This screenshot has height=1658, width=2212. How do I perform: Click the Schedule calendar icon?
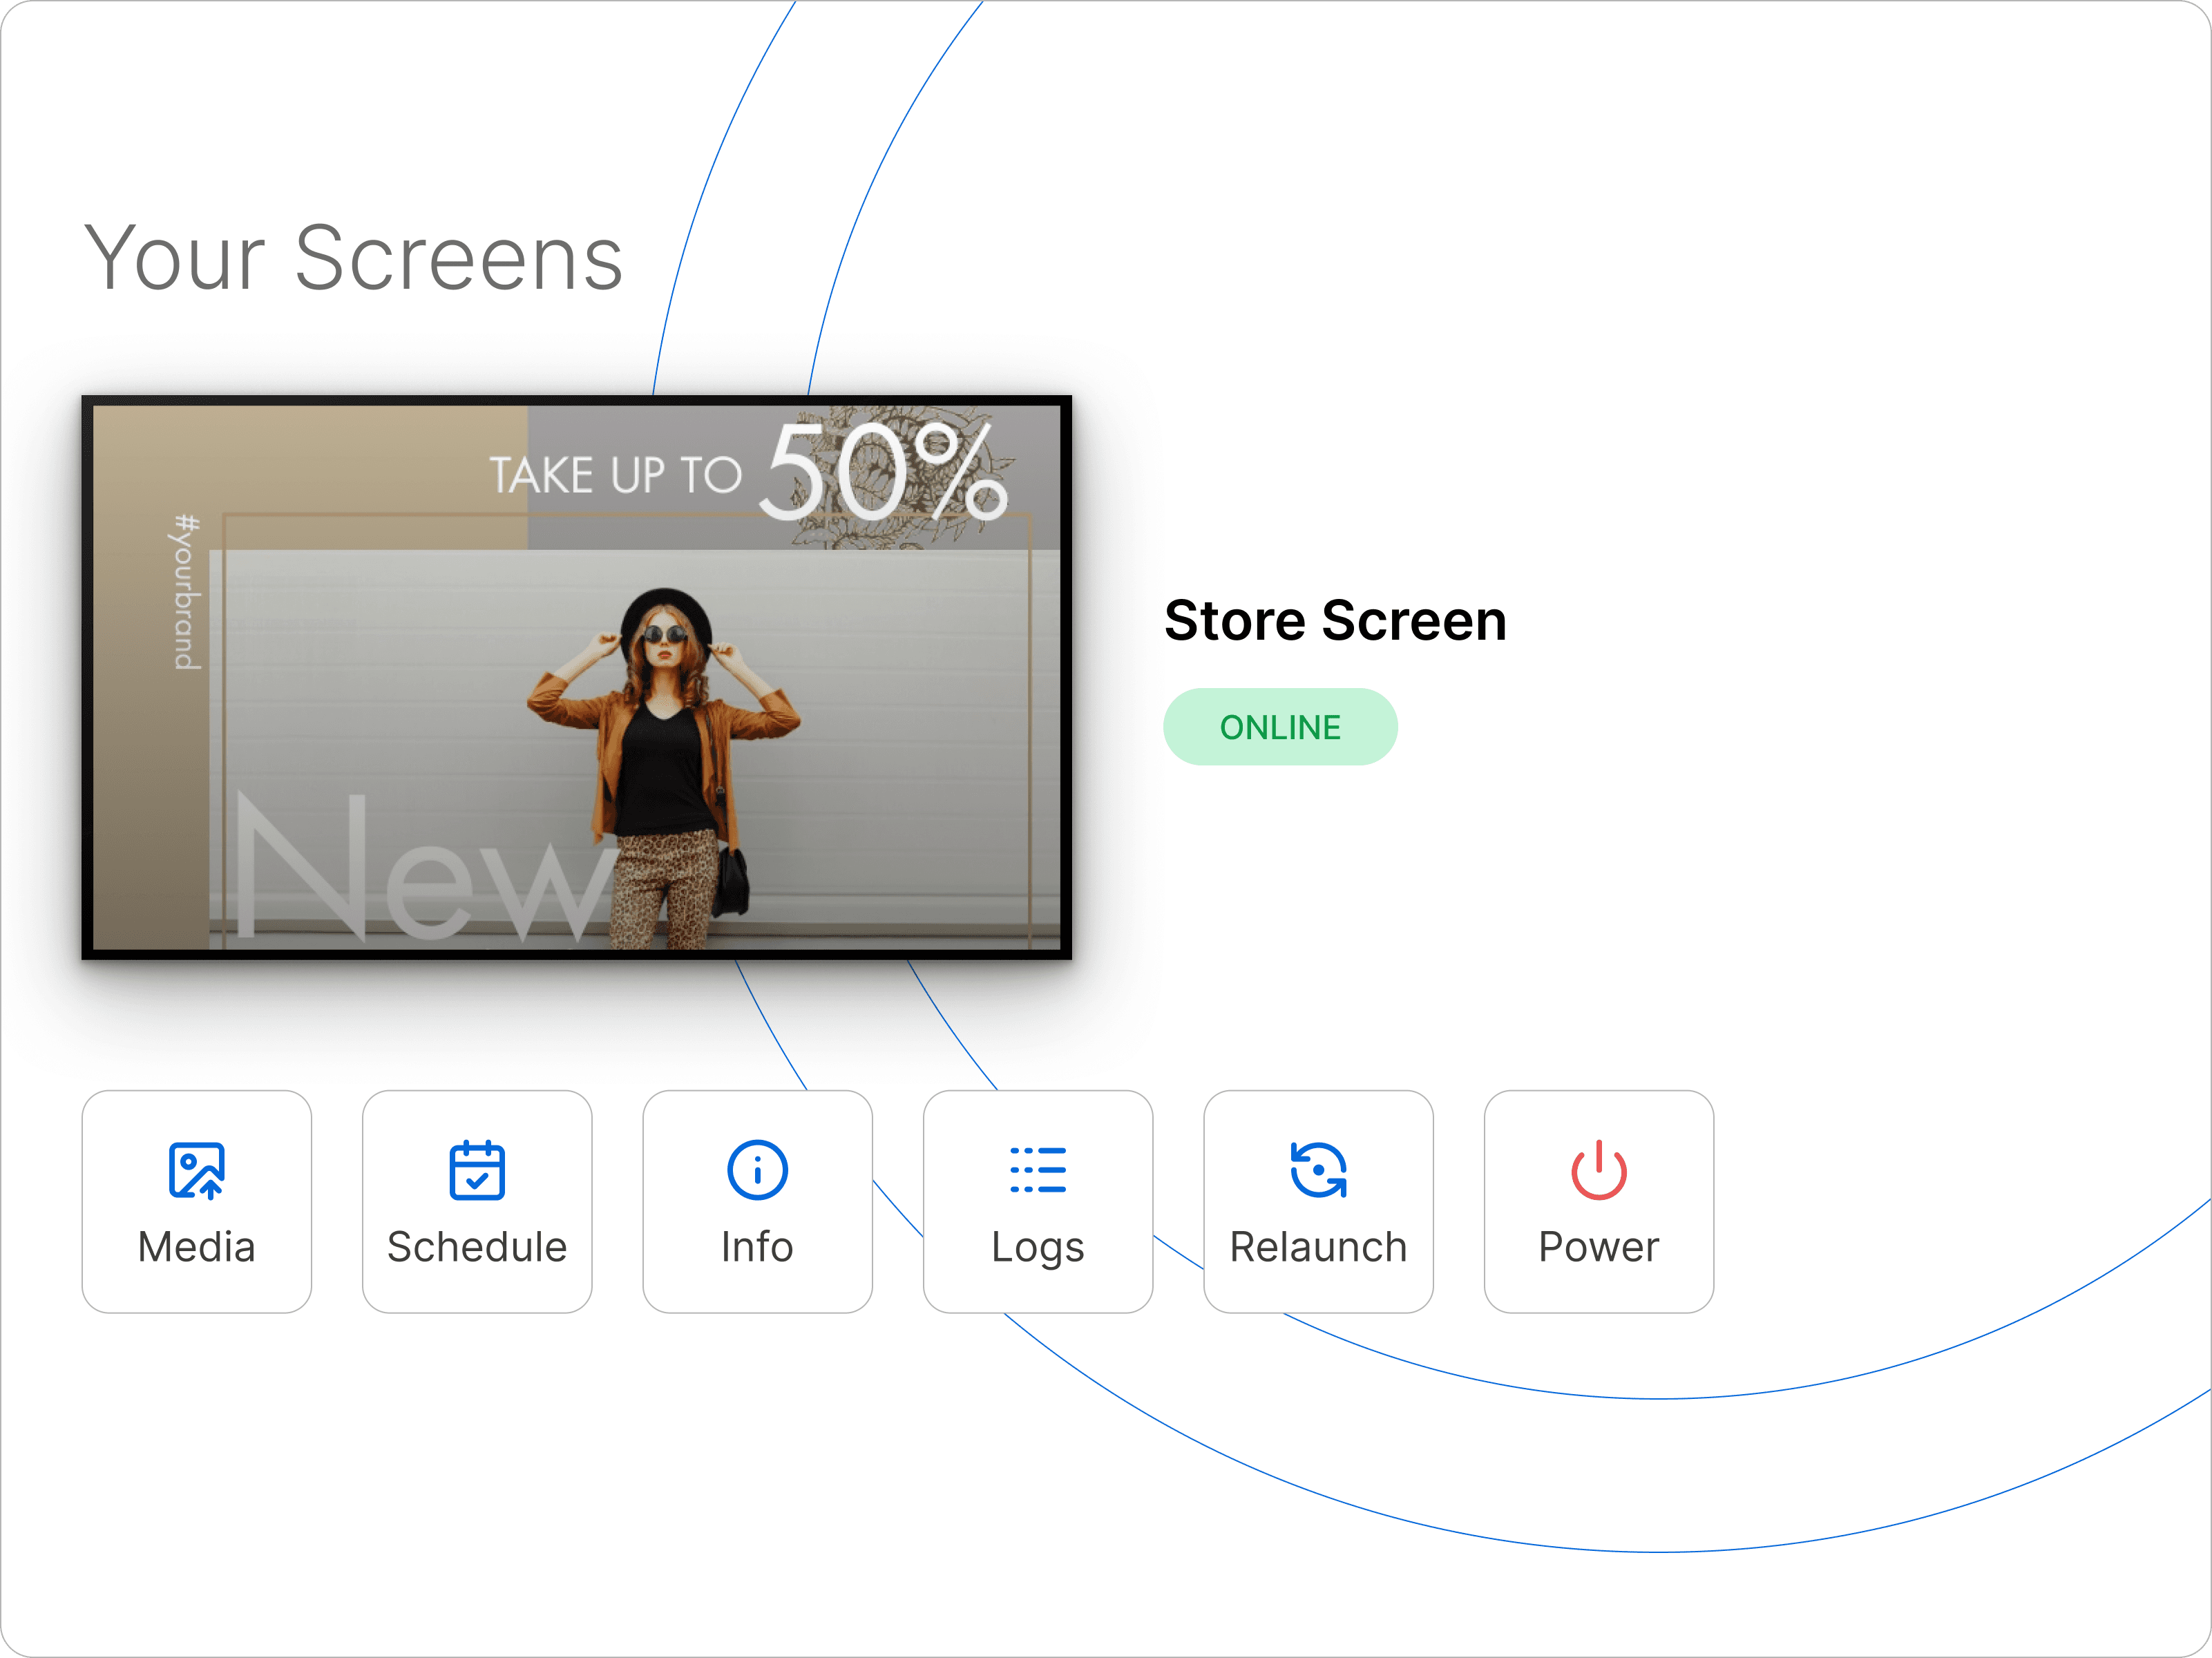(477, 1169)
